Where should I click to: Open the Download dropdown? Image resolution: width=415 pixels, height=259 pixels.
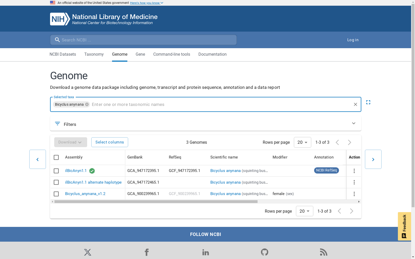tap(71, 142)
